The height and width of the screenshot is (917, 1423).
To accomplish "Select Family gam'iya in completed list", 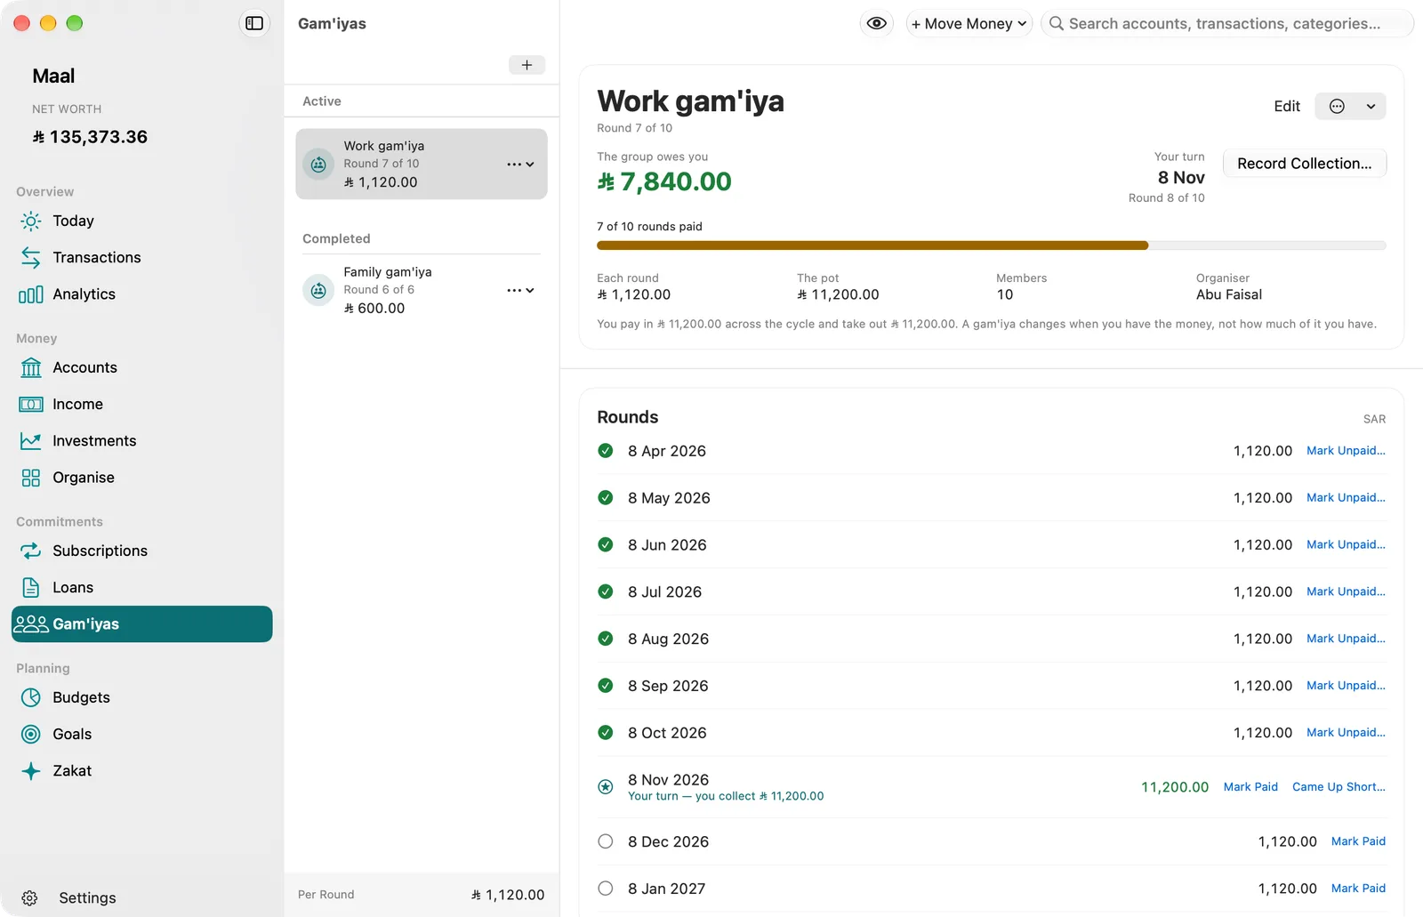I will tap(422, 290).
